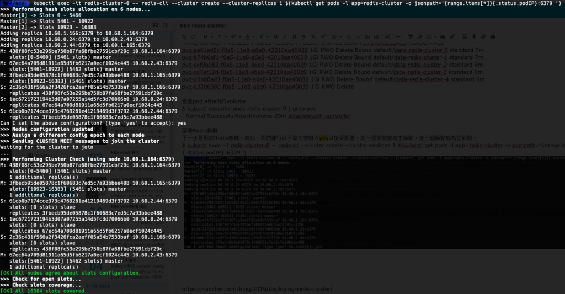Click the T font family icon

220,36
